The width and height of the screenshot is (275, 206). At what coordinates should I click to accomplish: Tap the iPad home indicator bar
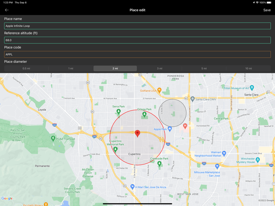[x=137, y=204]
